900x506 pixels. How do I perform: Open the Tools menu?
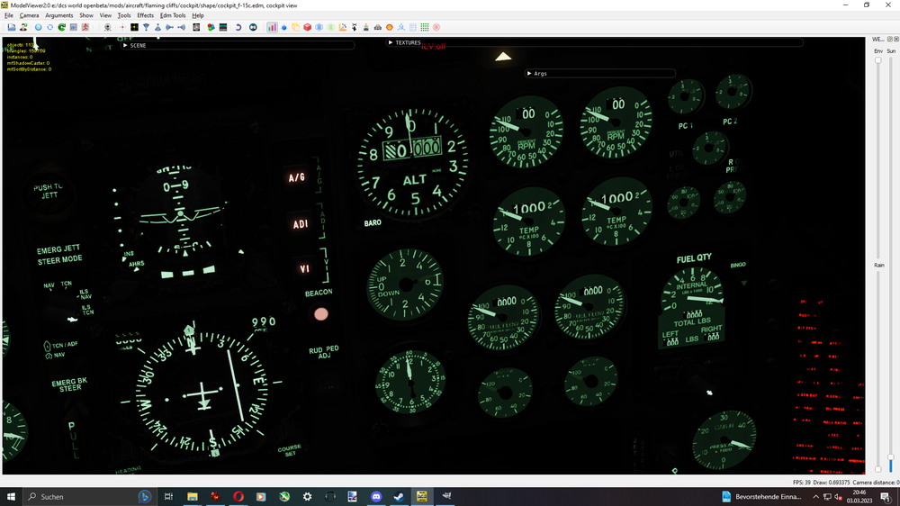point(124,15)
